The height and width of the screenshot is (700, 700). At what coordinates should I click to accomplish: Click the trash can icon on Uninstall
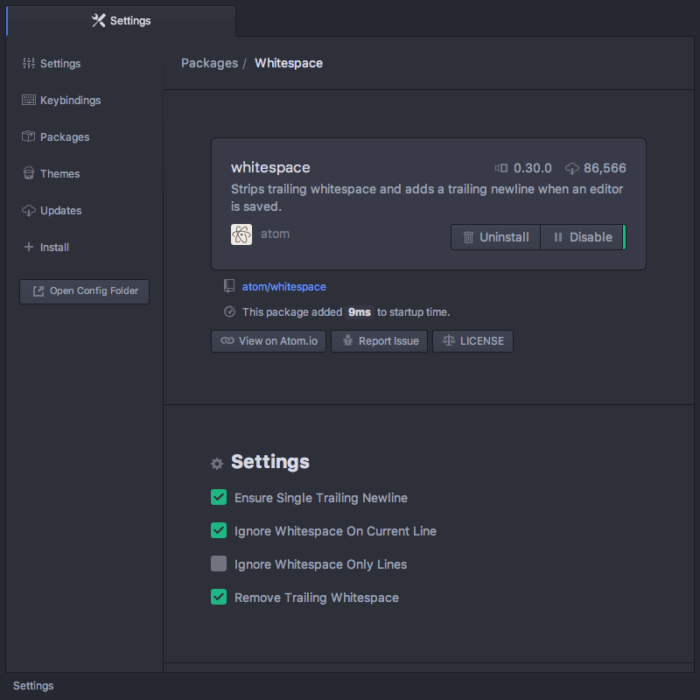click(x=468, y=237)
